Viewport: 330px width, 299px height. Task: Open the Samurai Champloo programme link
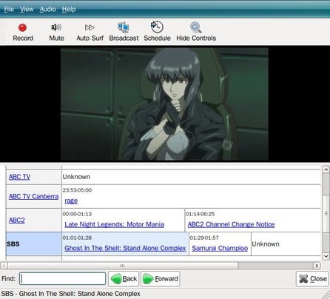220,248
